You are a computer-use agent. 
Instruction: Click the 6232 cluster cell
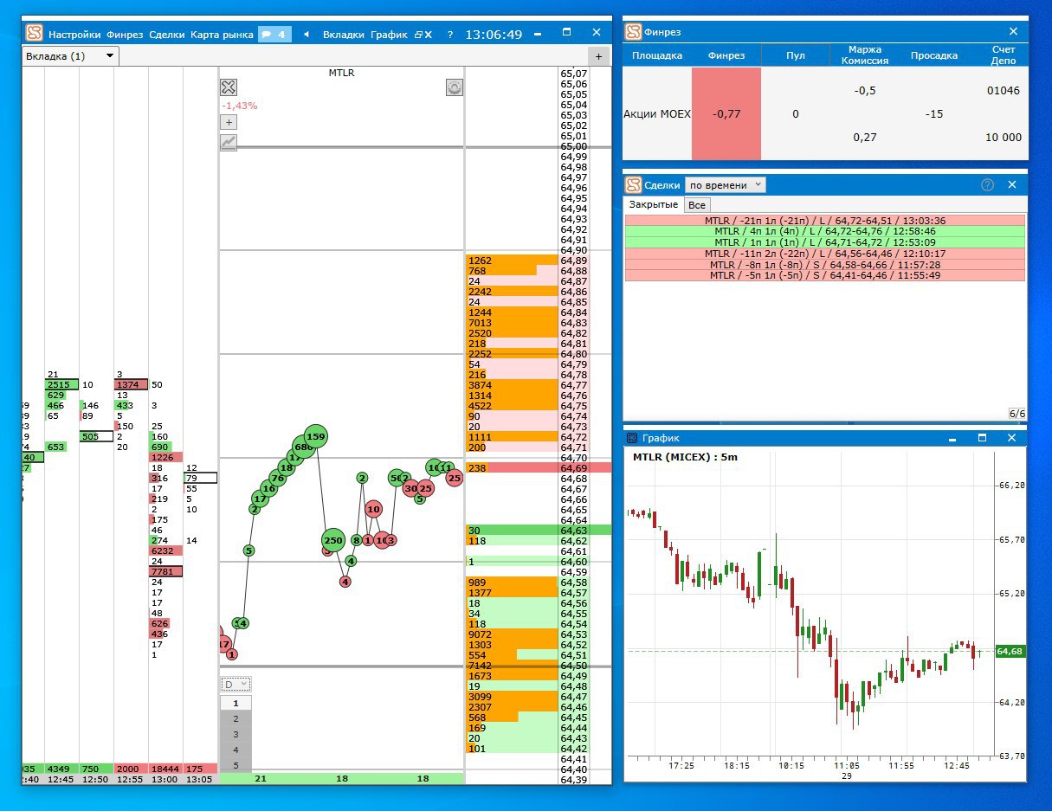[x=165, y=550]
